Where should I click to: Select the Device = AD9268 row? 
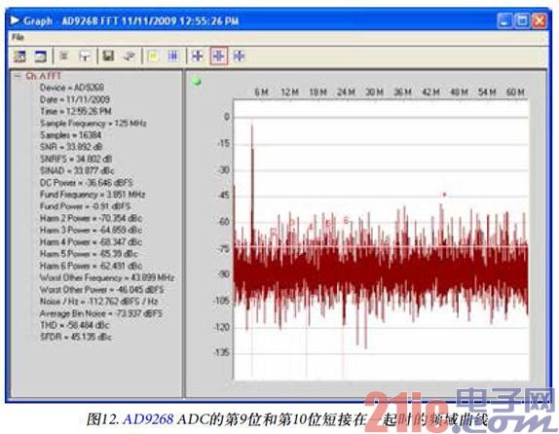pyautogui.click(x=72, y=88)
